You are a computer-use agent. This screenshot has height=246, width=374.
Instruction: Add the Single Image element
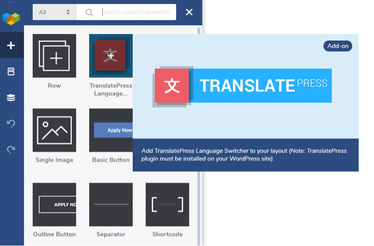55,130
